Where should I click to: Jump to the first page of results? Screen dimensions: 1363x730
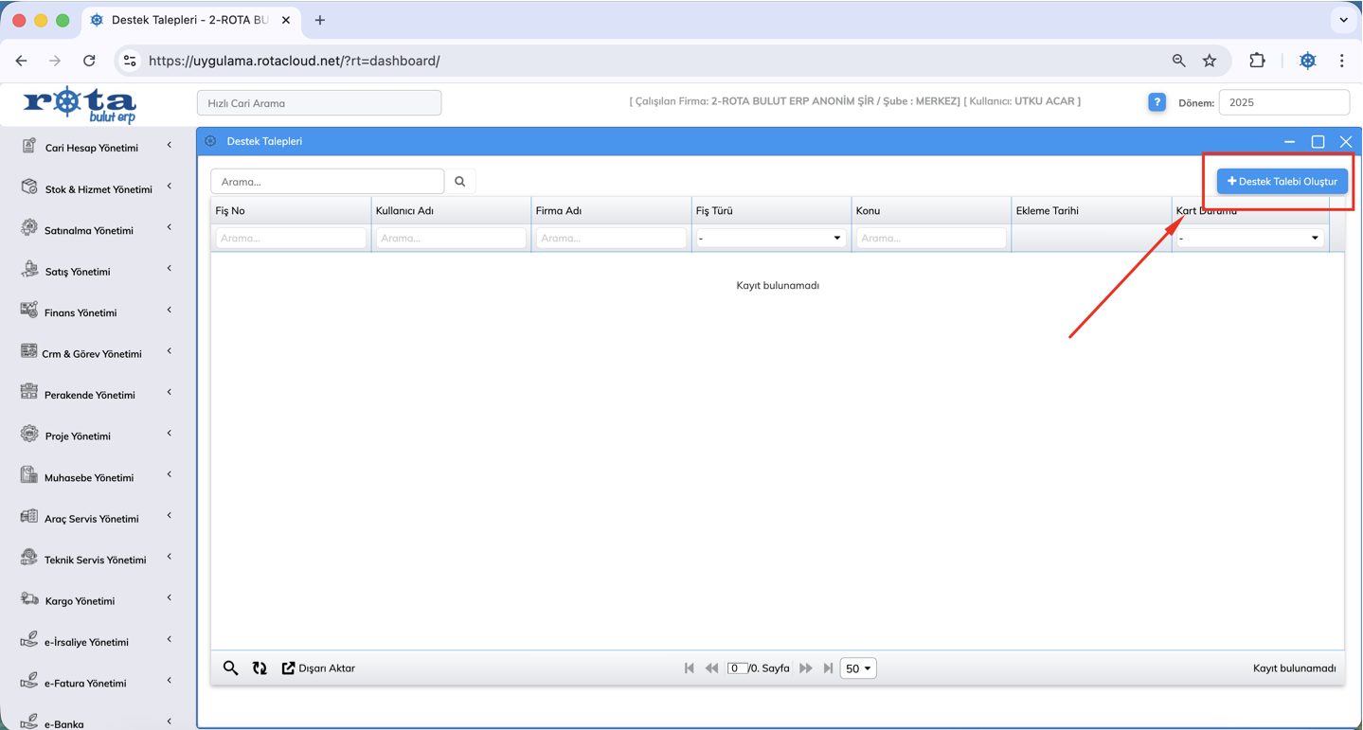point(690,668)
